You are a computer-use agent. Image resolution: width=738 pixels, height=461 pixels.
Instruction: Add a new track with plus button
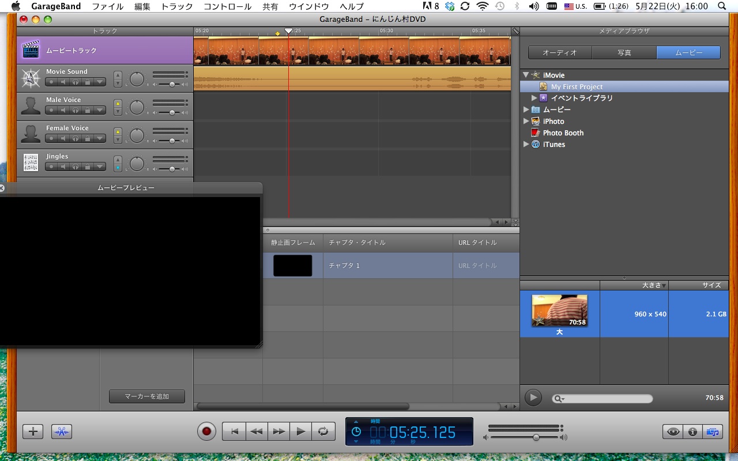33,431
